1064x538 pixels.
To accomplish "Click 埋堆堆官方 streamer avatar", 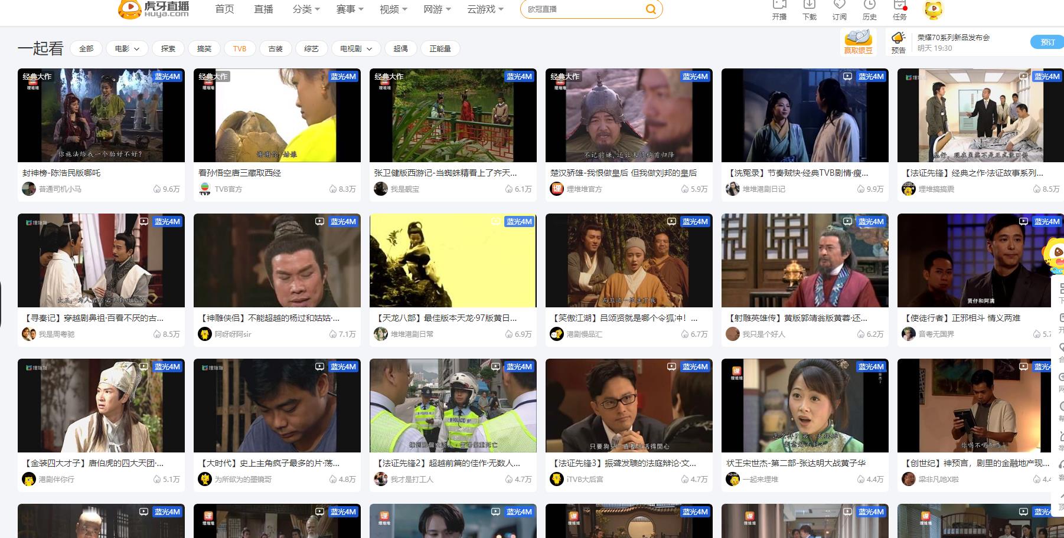I will point(557,189).
